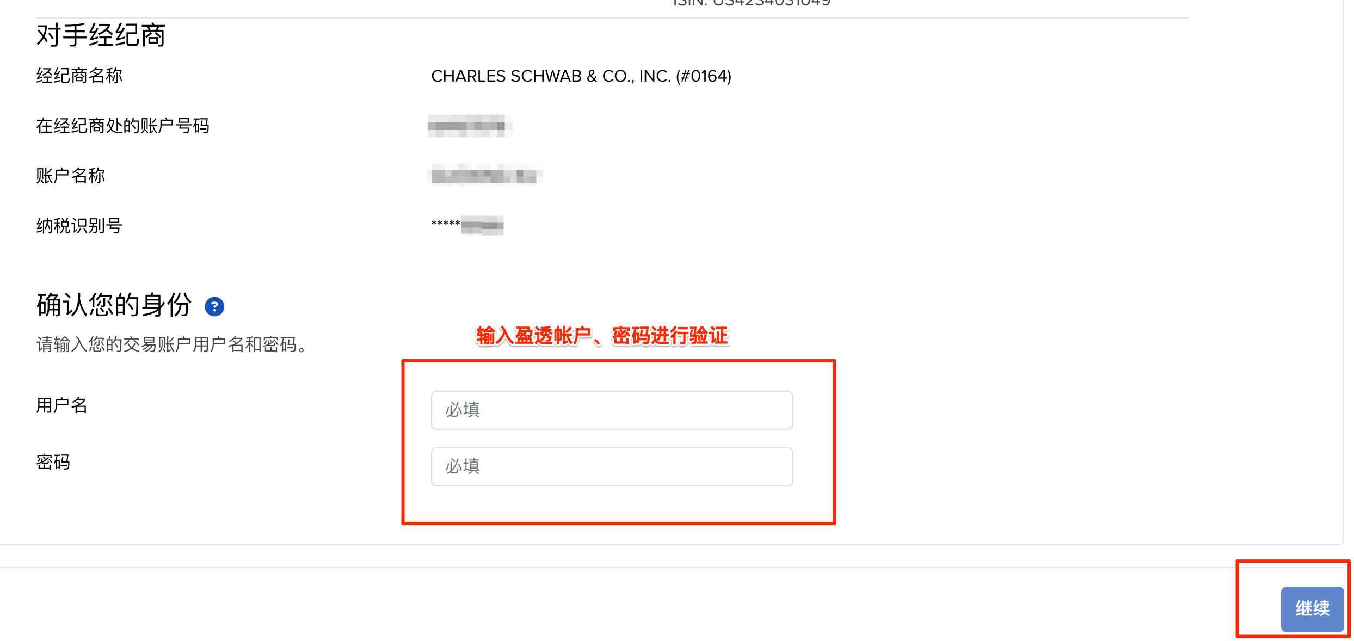The height and width of the screenshot is (641, 1354).
Task: Focus the 密码 required input field
Action: click(x=612, y=467)
